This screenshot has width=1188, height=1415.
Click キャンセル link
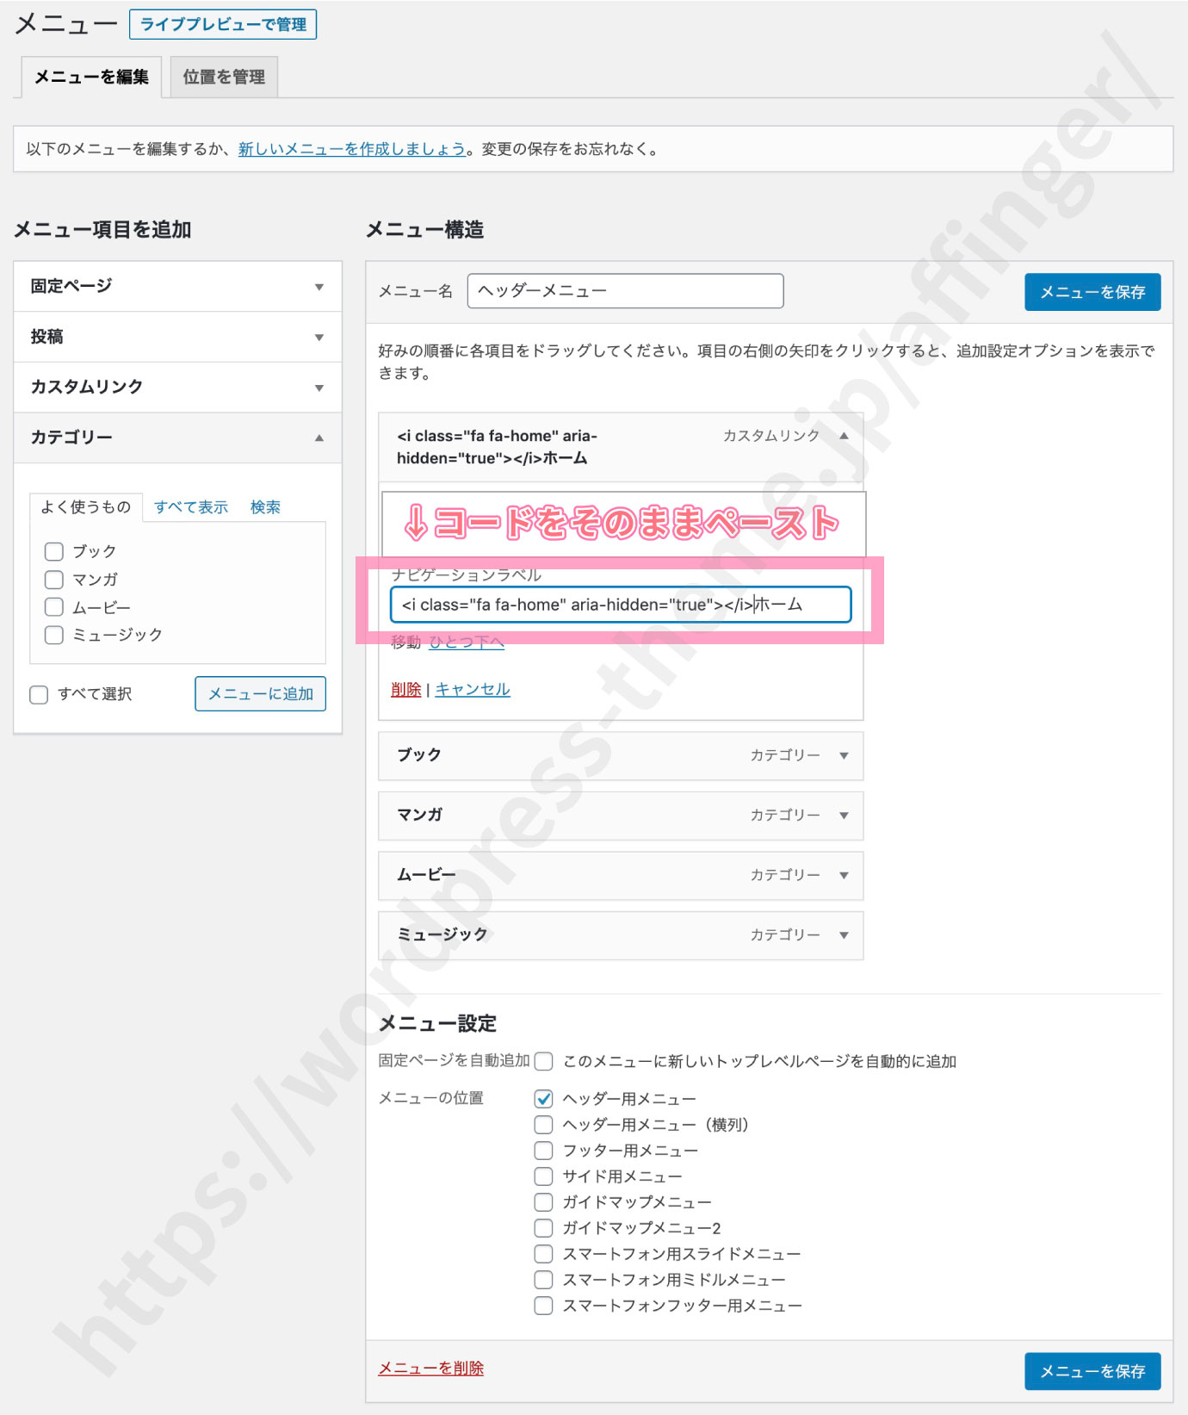473,689
